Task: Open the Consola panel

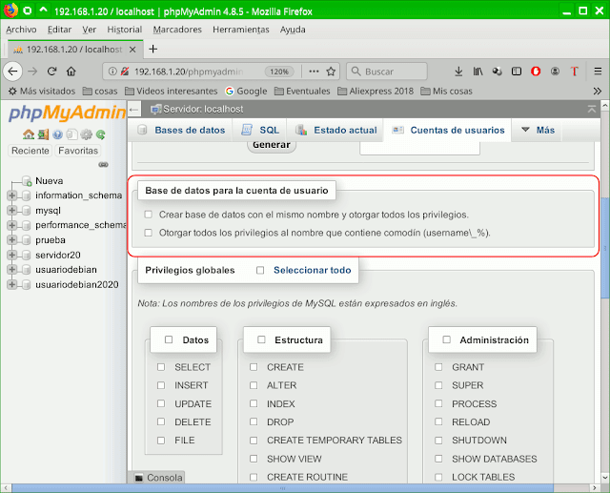Action: coord(157,478)
